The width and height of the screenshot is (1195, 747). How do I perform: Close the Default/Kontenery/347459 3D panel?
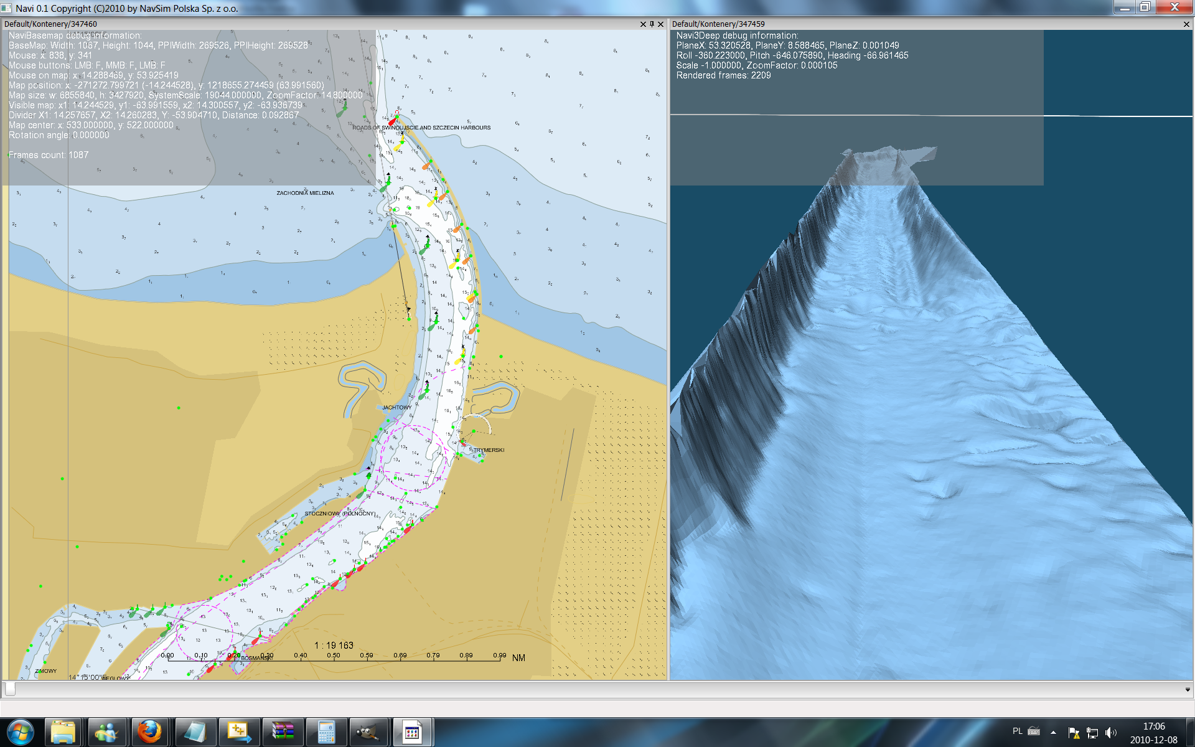1186,24
